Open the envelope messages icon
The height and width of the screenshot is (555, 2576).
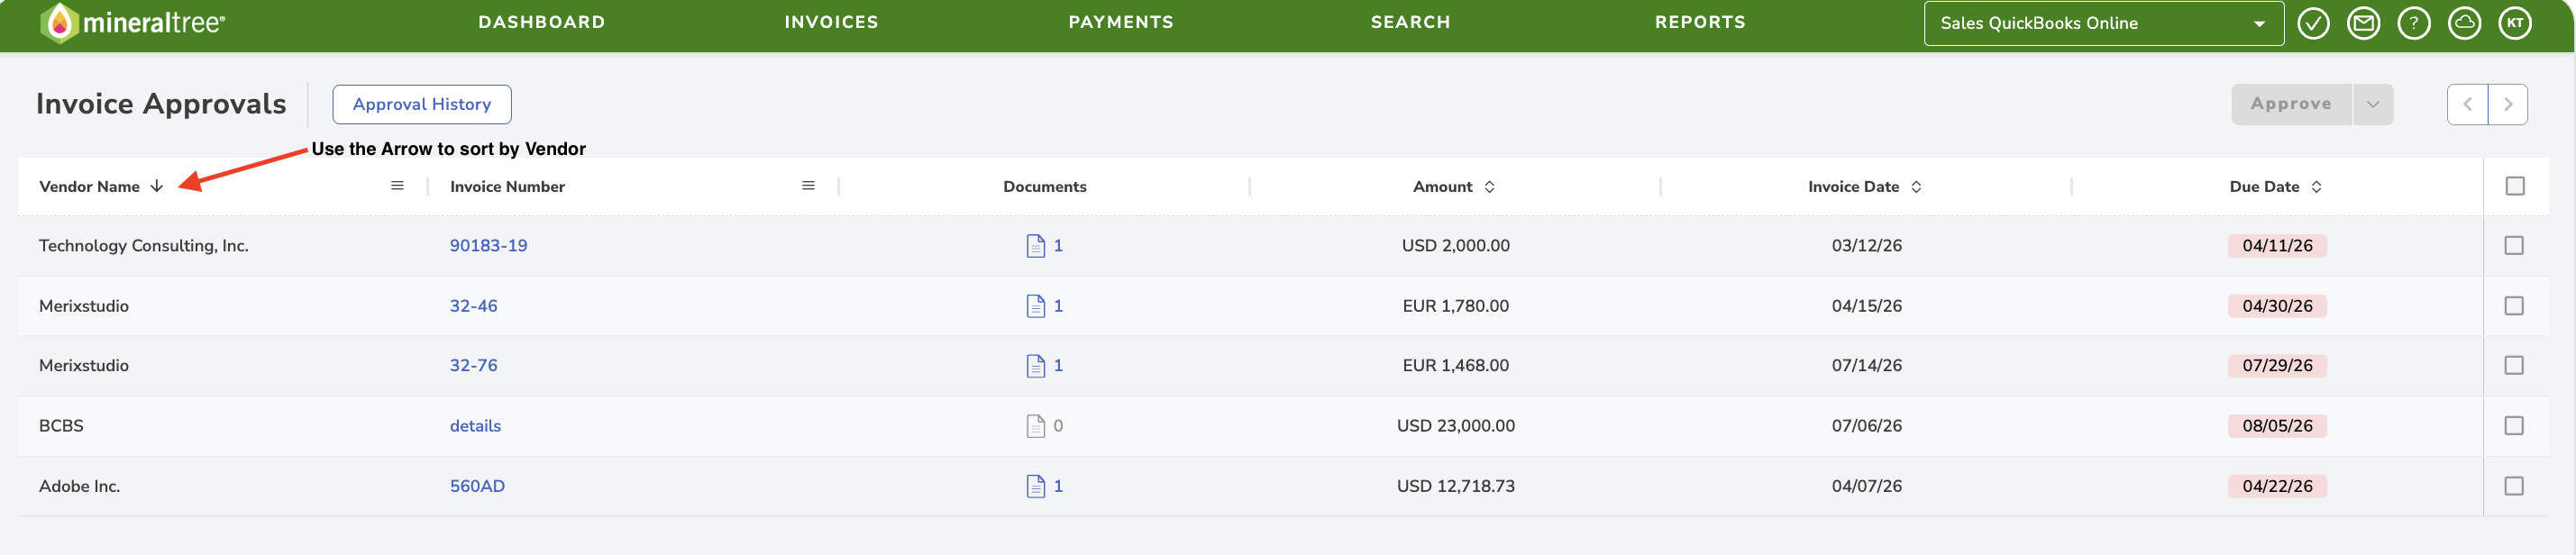(x=2364, y=23)
